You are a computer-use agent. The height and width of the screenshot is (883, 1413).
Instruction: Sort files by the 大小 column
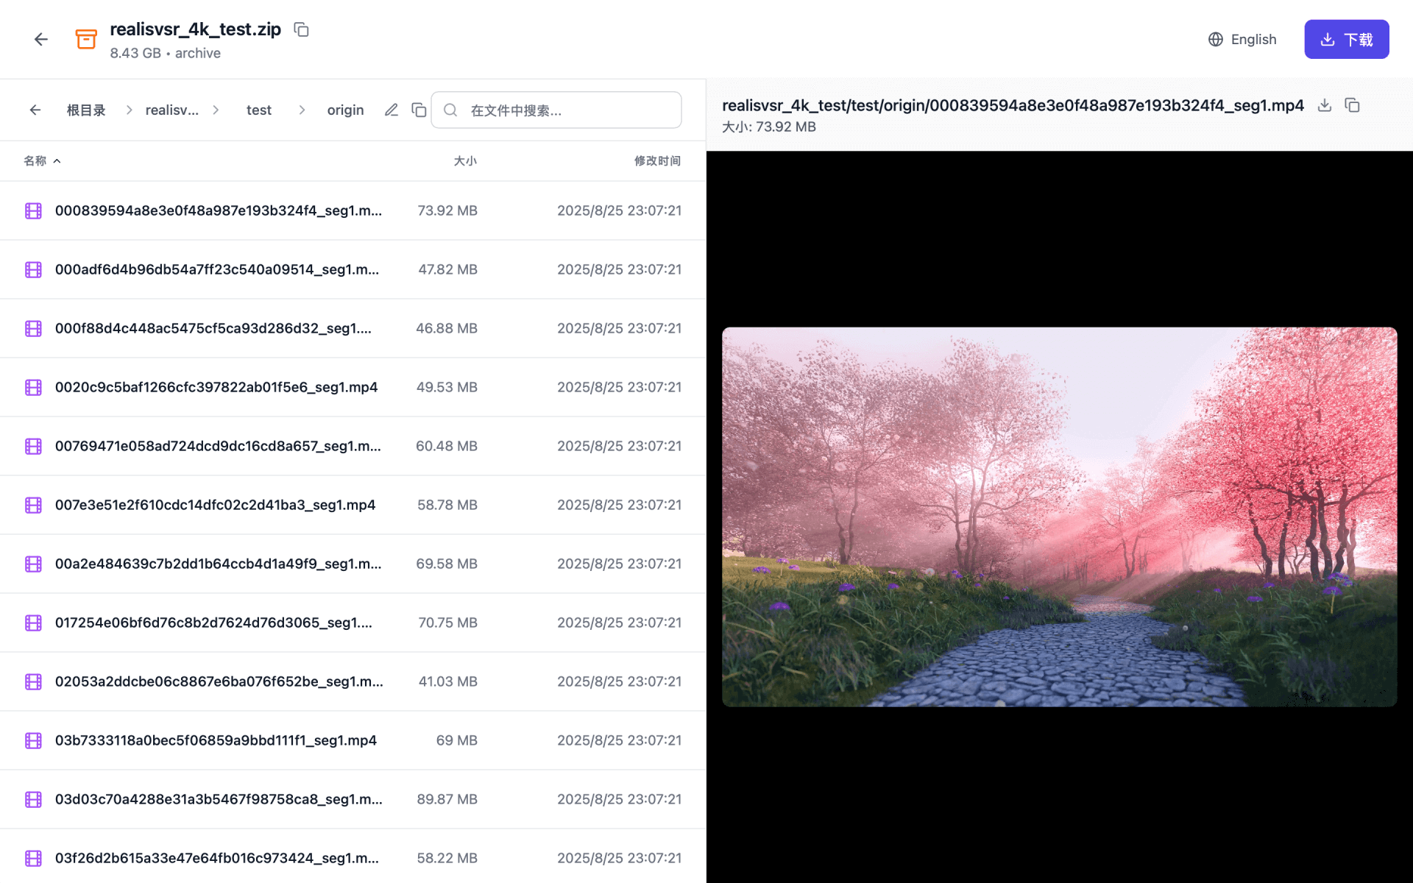pyautogui.click(x=465, y=160)
